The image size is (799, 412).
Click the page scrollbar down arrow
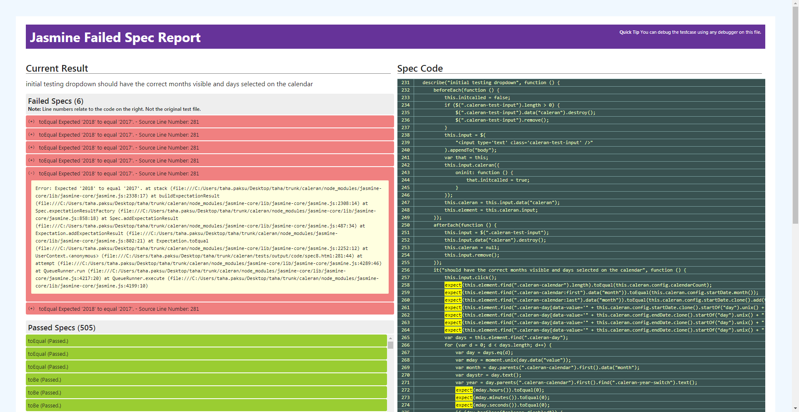(x=795, y=408)
